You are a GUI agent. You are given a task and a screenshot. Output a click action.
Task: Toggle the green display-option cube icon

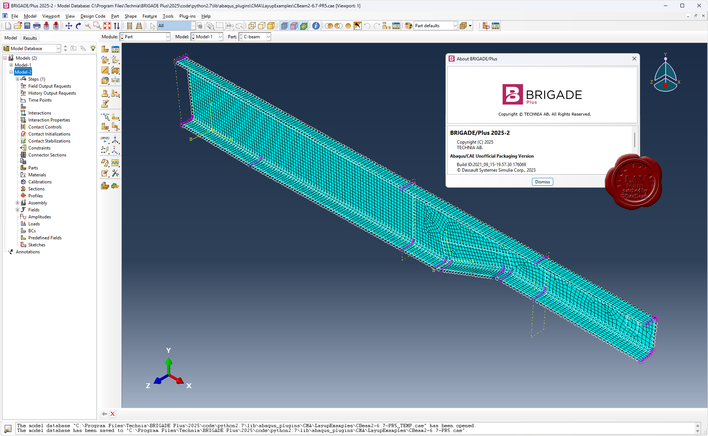(304, 26)
